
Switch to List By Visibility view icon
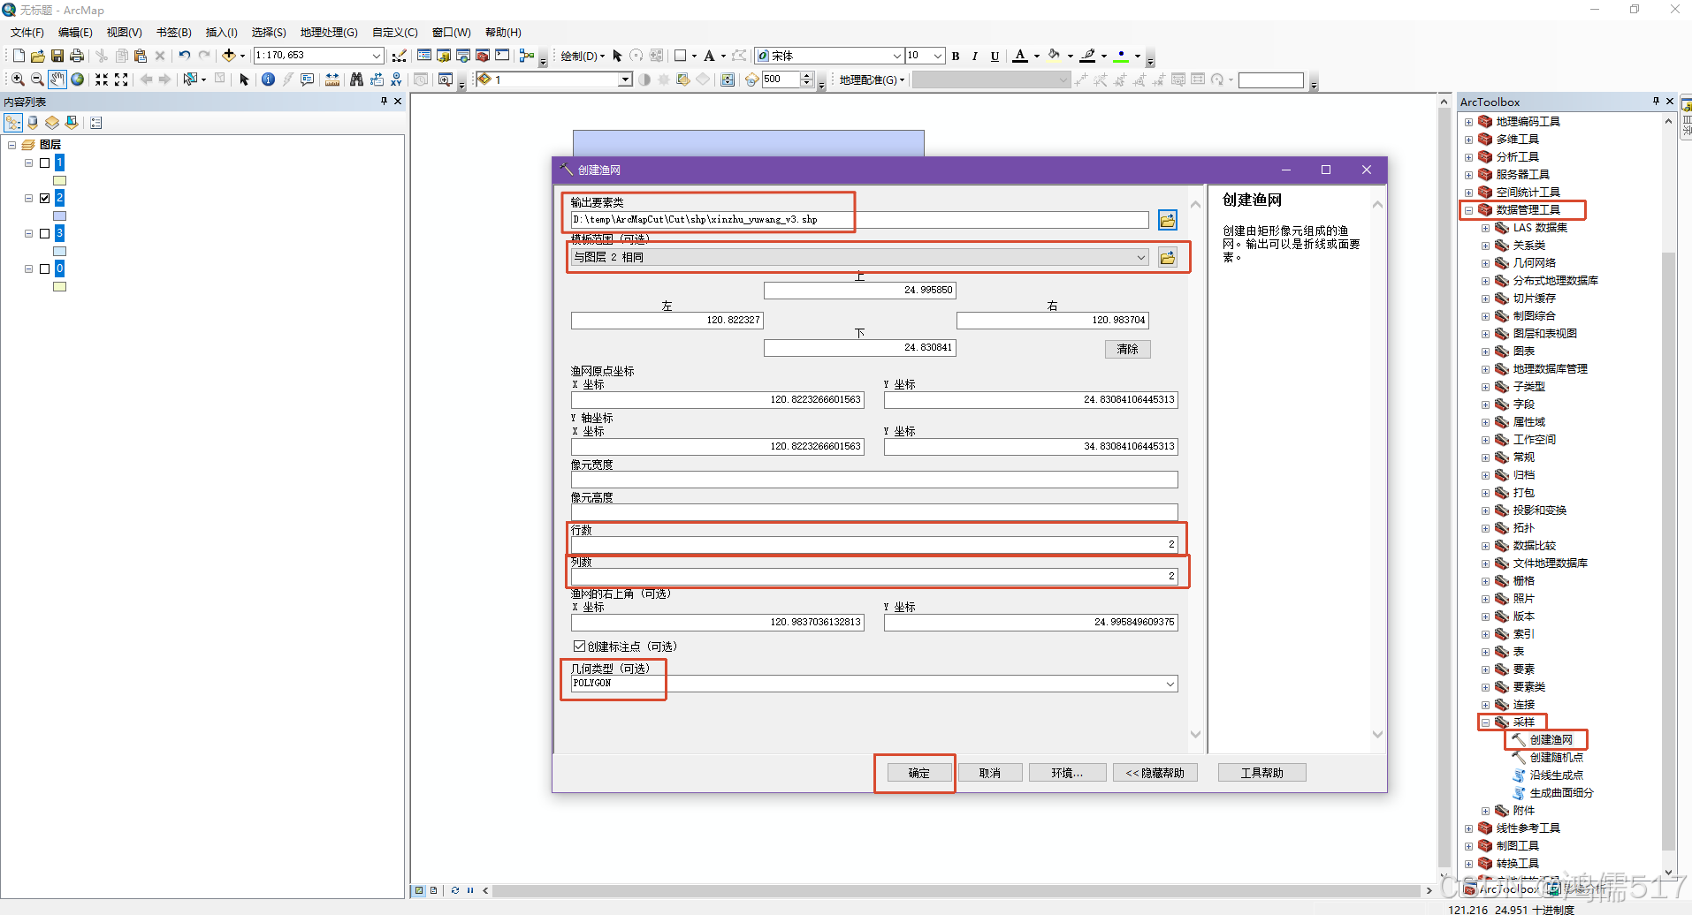[x=52, y=123]
